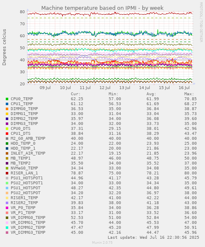Select the CPU0_DTS legend label

click(x=21, y=129)
